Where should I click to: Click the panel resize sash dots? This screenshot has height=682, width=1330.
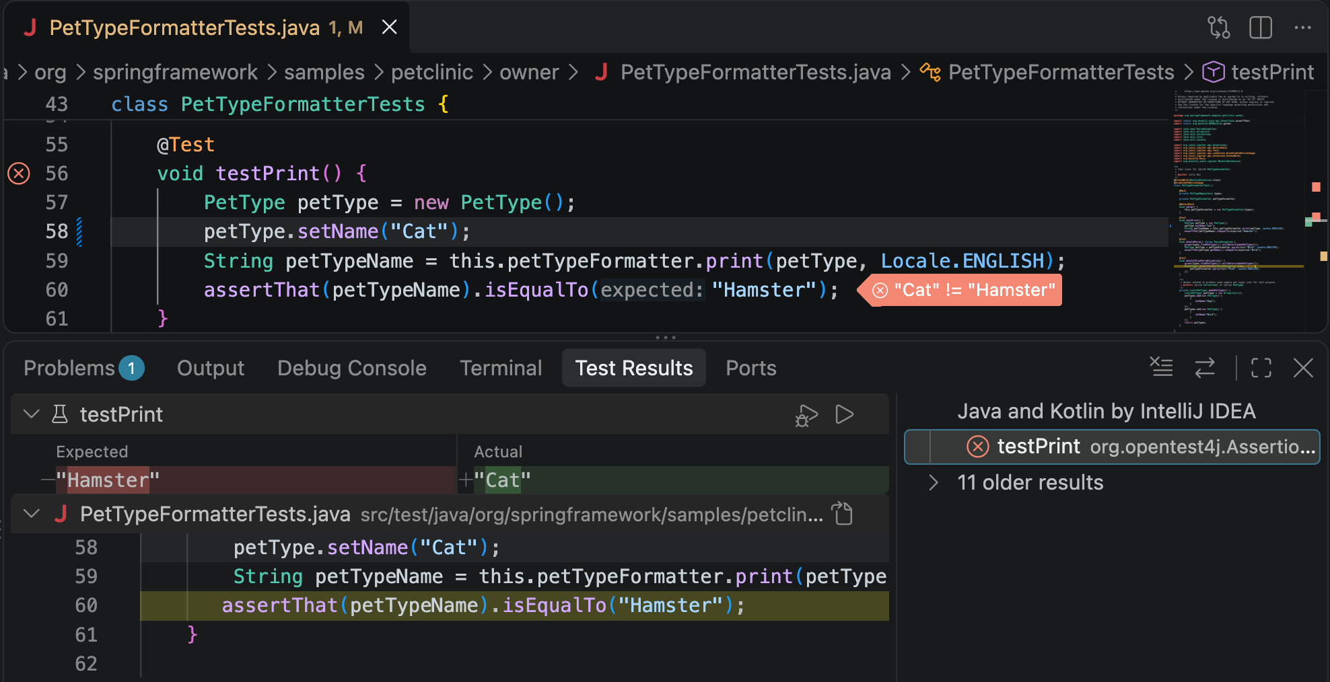665,337
